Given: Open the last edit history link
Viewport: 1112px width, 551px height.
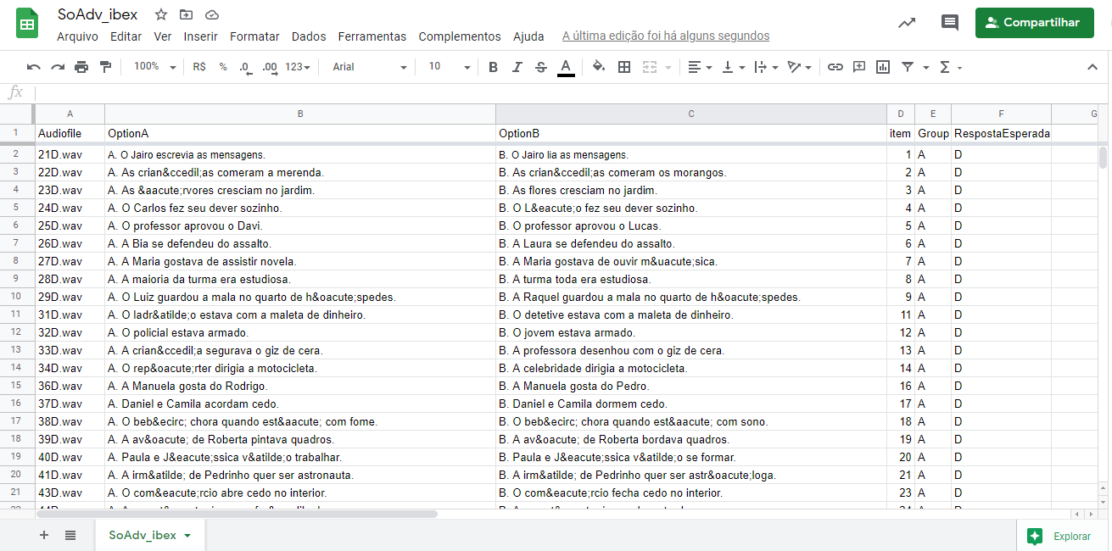Looking at the screenshot, I should coord(666,36).
